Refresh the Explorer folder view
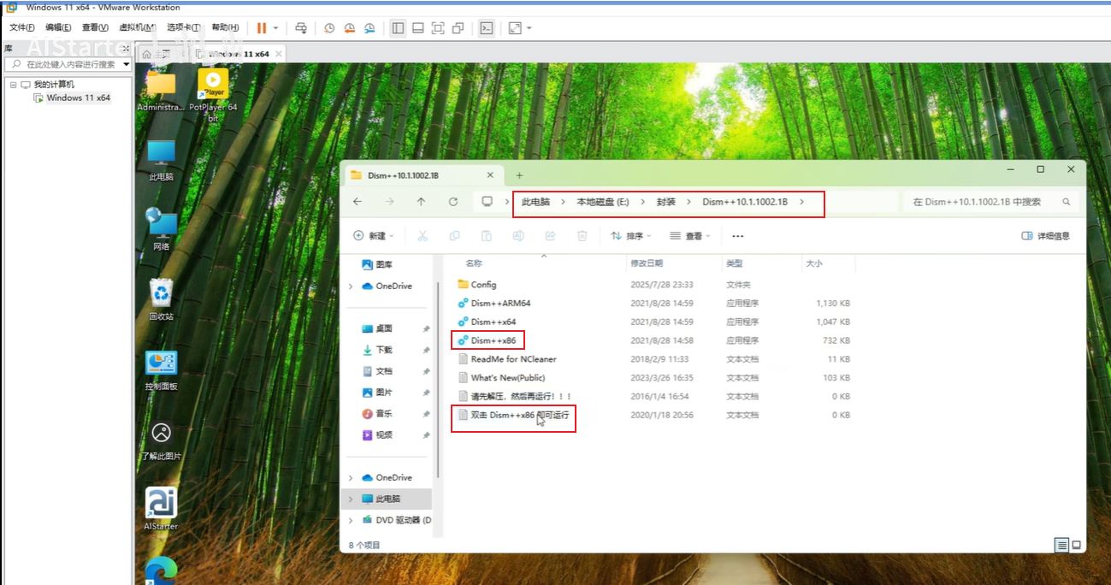This screenshot has width=1111, height=585. pos(453,202)
